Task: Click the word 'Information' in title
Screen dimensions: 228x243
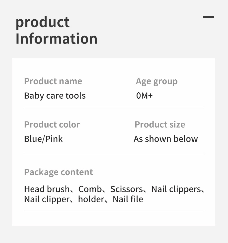Action: click(x=56, y=39)
